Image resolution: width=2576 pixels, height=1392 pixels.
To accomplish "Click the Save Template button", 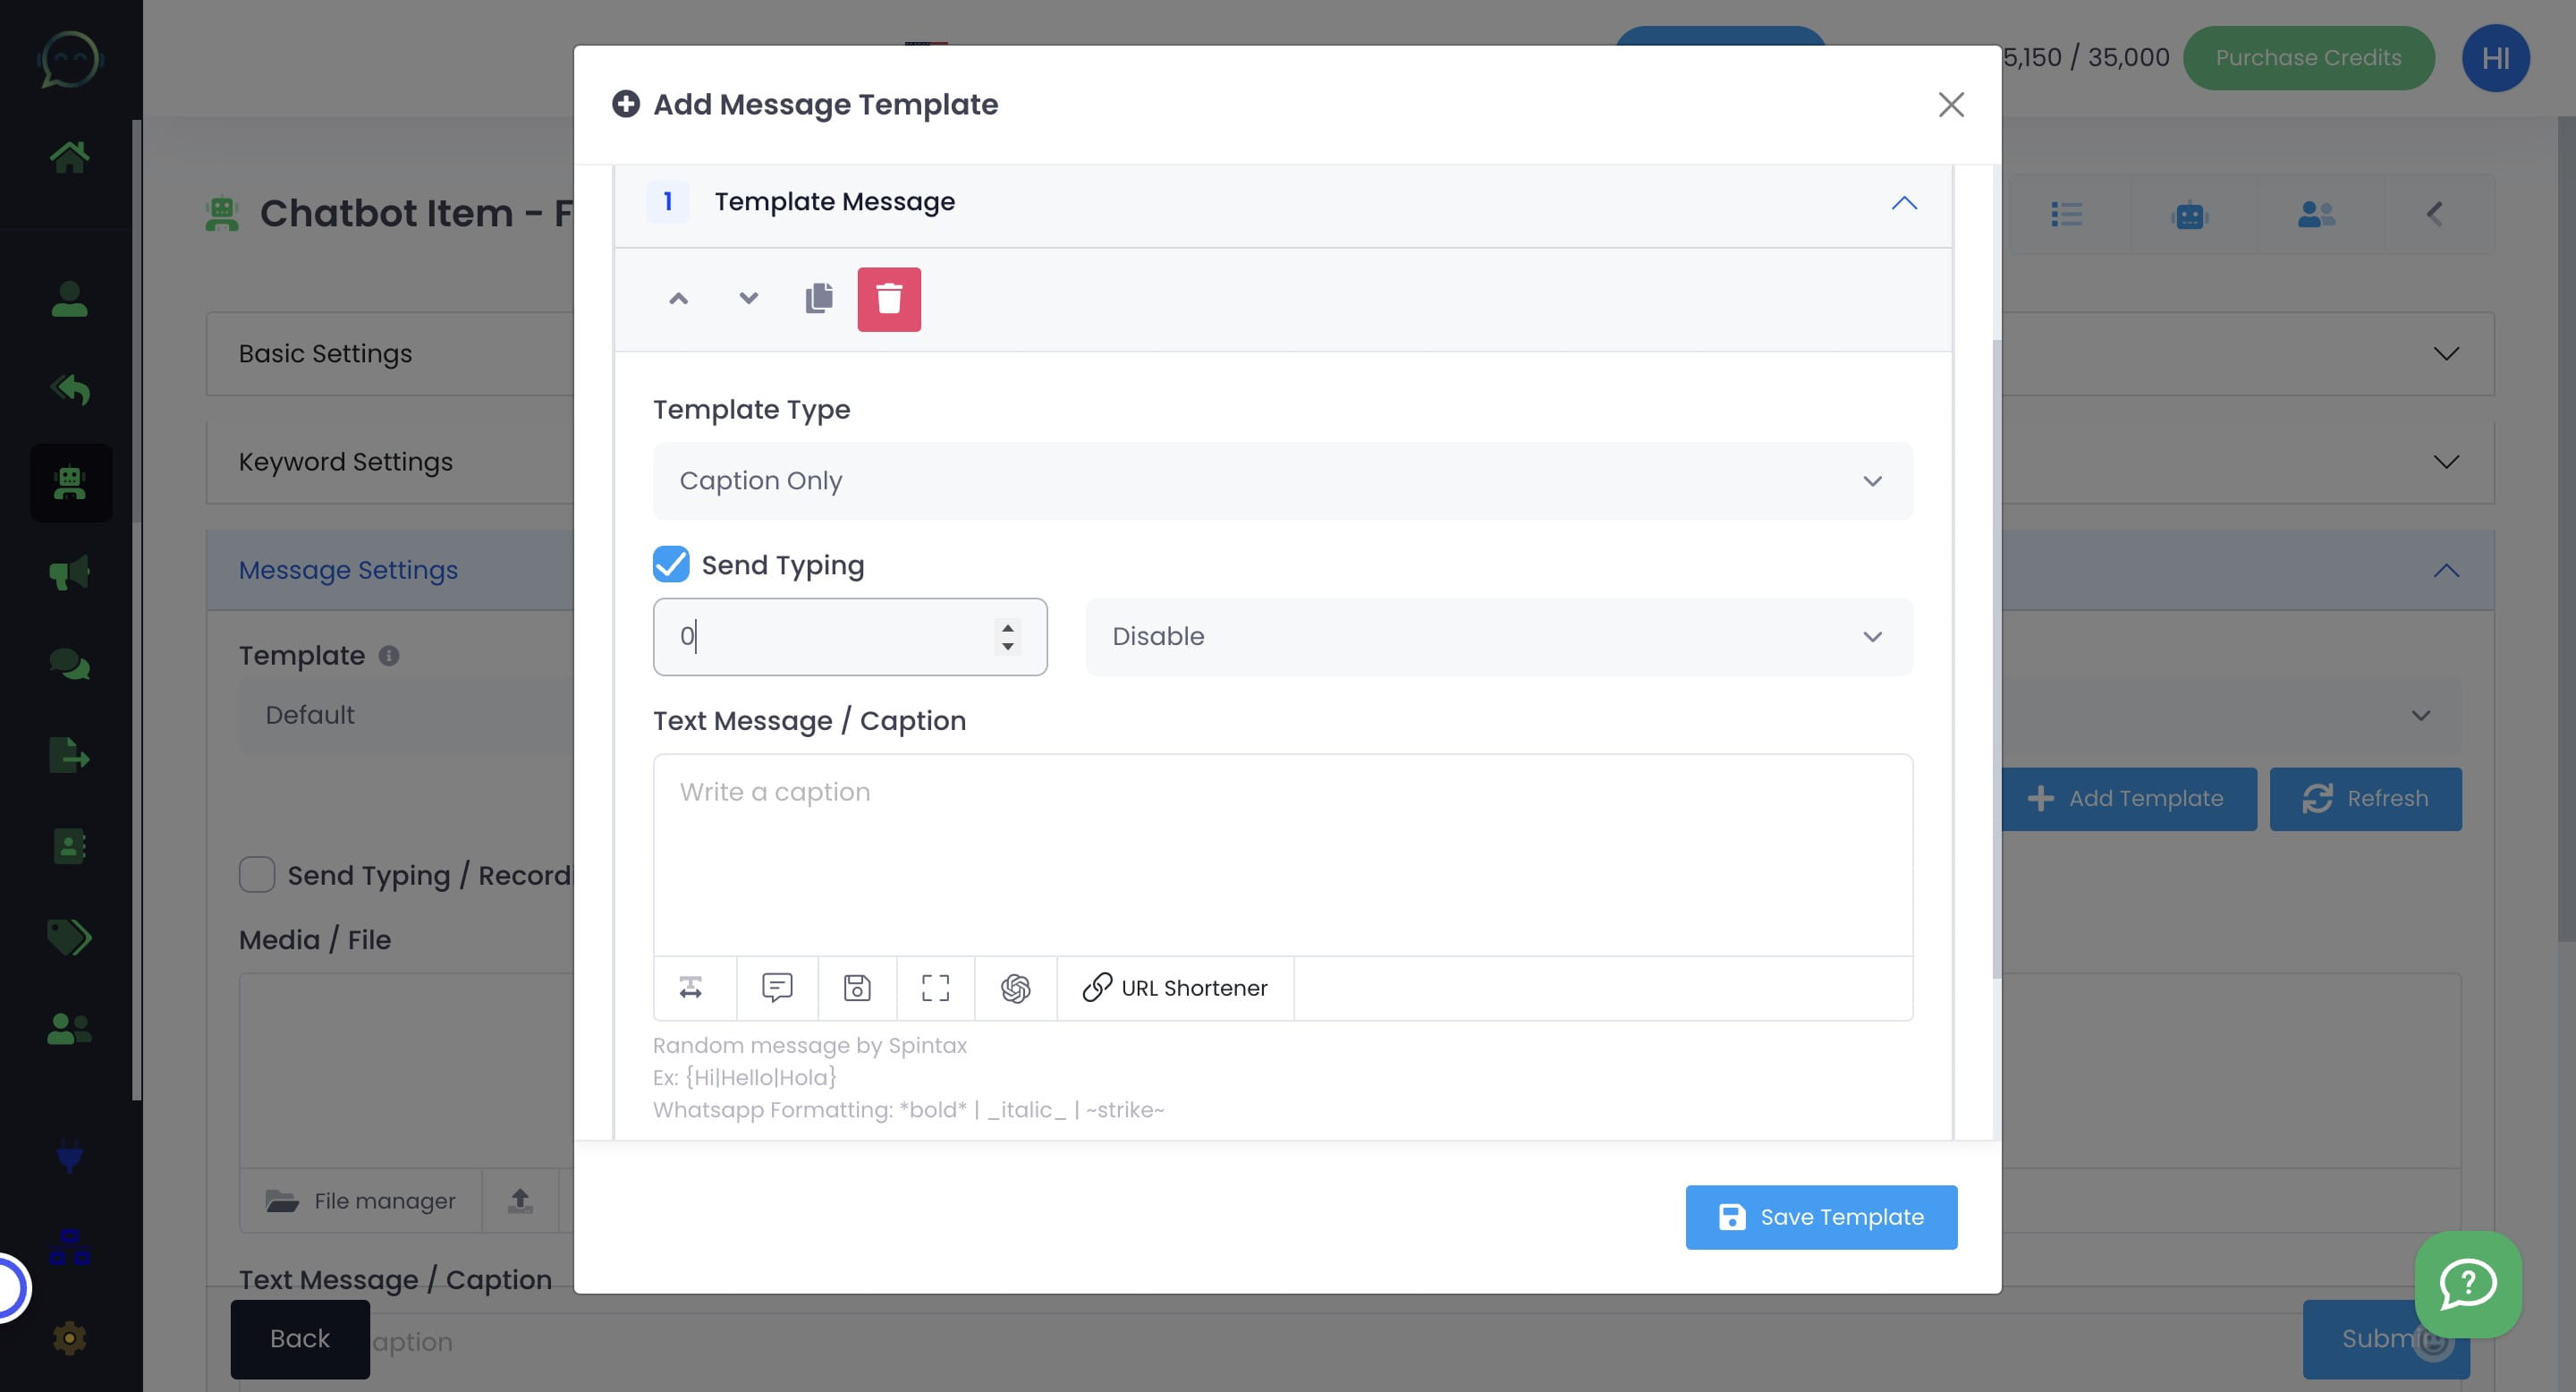I will click(x=1820, y=1217).
